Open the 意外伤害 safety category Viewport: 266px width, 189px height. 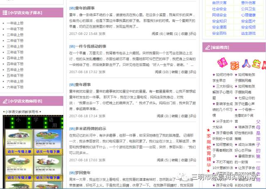(249, 3)
